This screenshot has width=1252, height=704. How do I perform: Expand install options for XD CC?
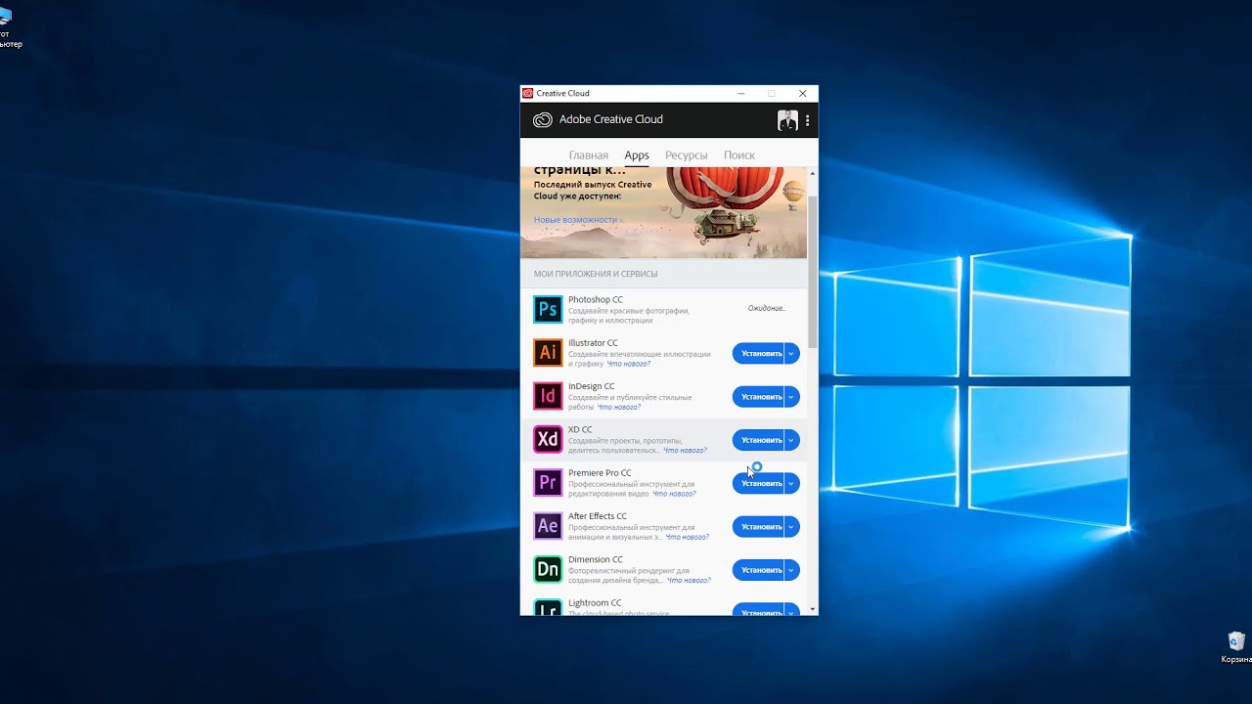791,440
